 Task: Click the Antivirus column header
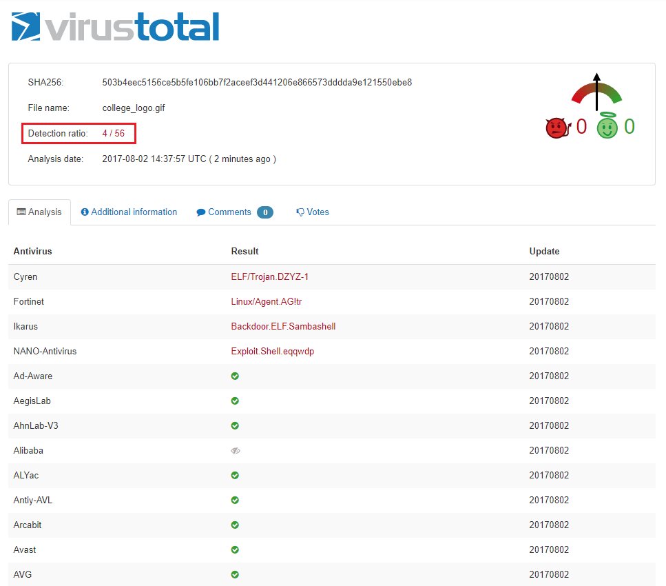32,252
